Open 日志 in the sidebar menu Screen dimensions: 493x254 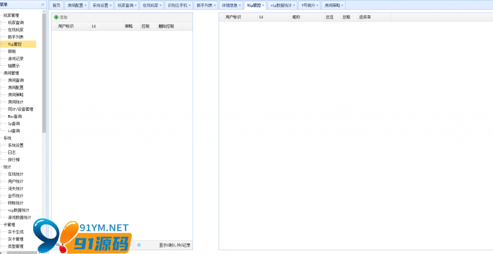[x=12, y=152]
